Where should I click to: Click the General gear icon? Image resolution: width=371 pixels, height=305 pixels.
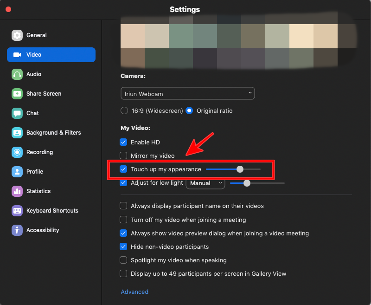click(17, 35)
